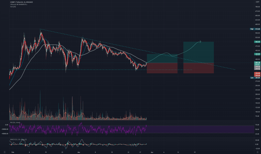Click the MACD (12, 26, close, 9) label
Screen dimensions: 261x154
tap(18, 139)
